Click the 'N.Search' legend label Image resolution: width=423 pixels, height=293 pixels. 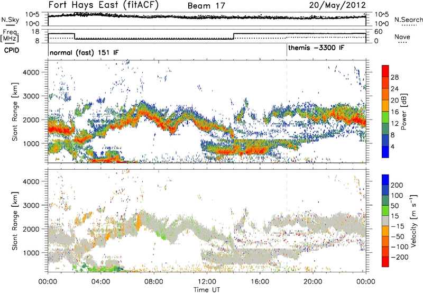(x=408, y=20)
